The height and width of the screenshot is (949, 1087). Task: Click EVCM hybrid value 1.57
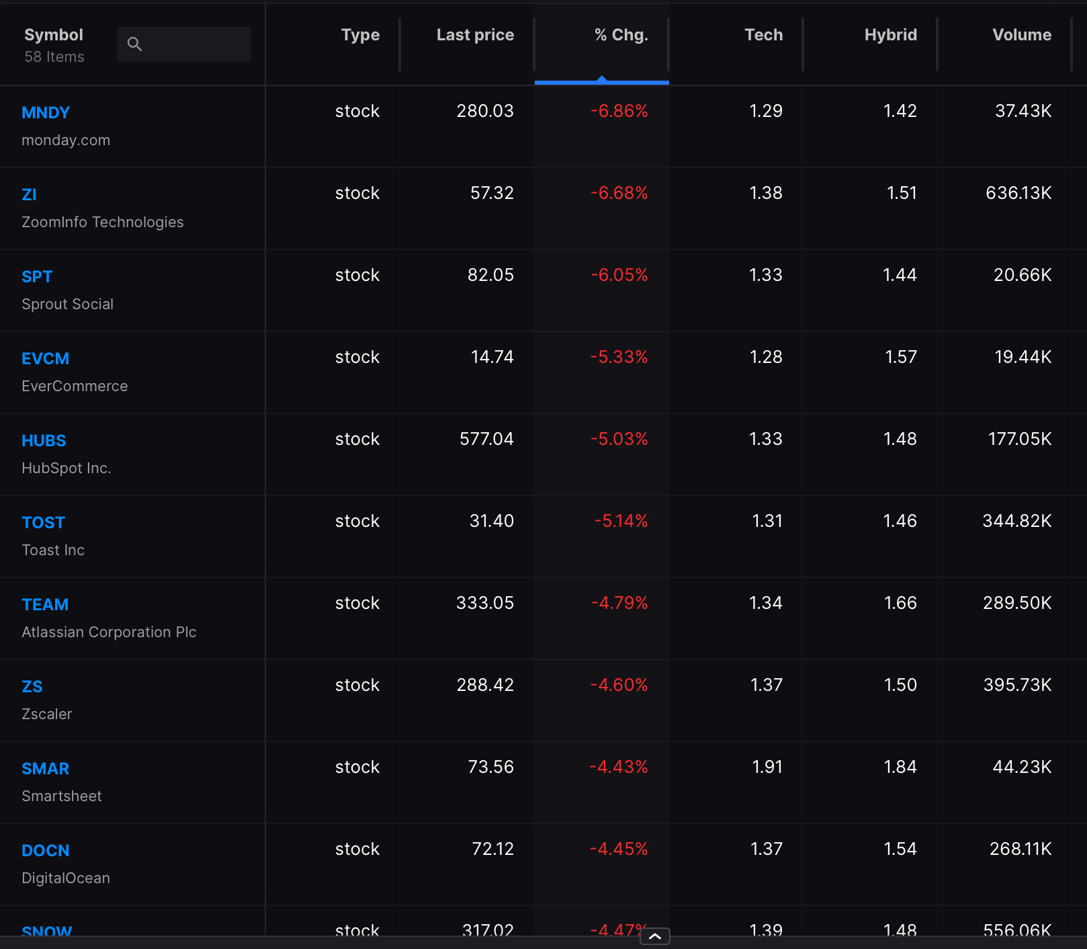[901, 357]
